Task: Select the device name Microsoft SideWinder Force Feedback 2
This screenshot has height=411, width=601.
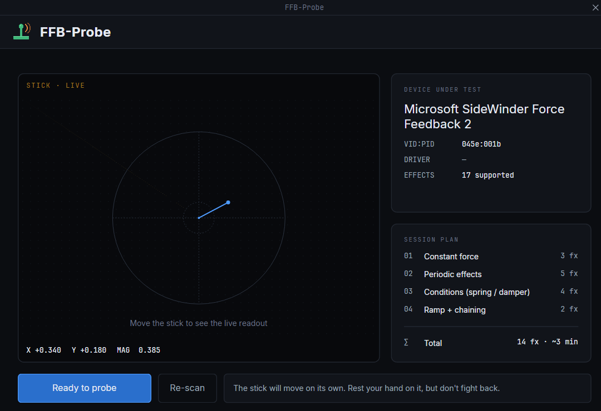Action: 484,116
